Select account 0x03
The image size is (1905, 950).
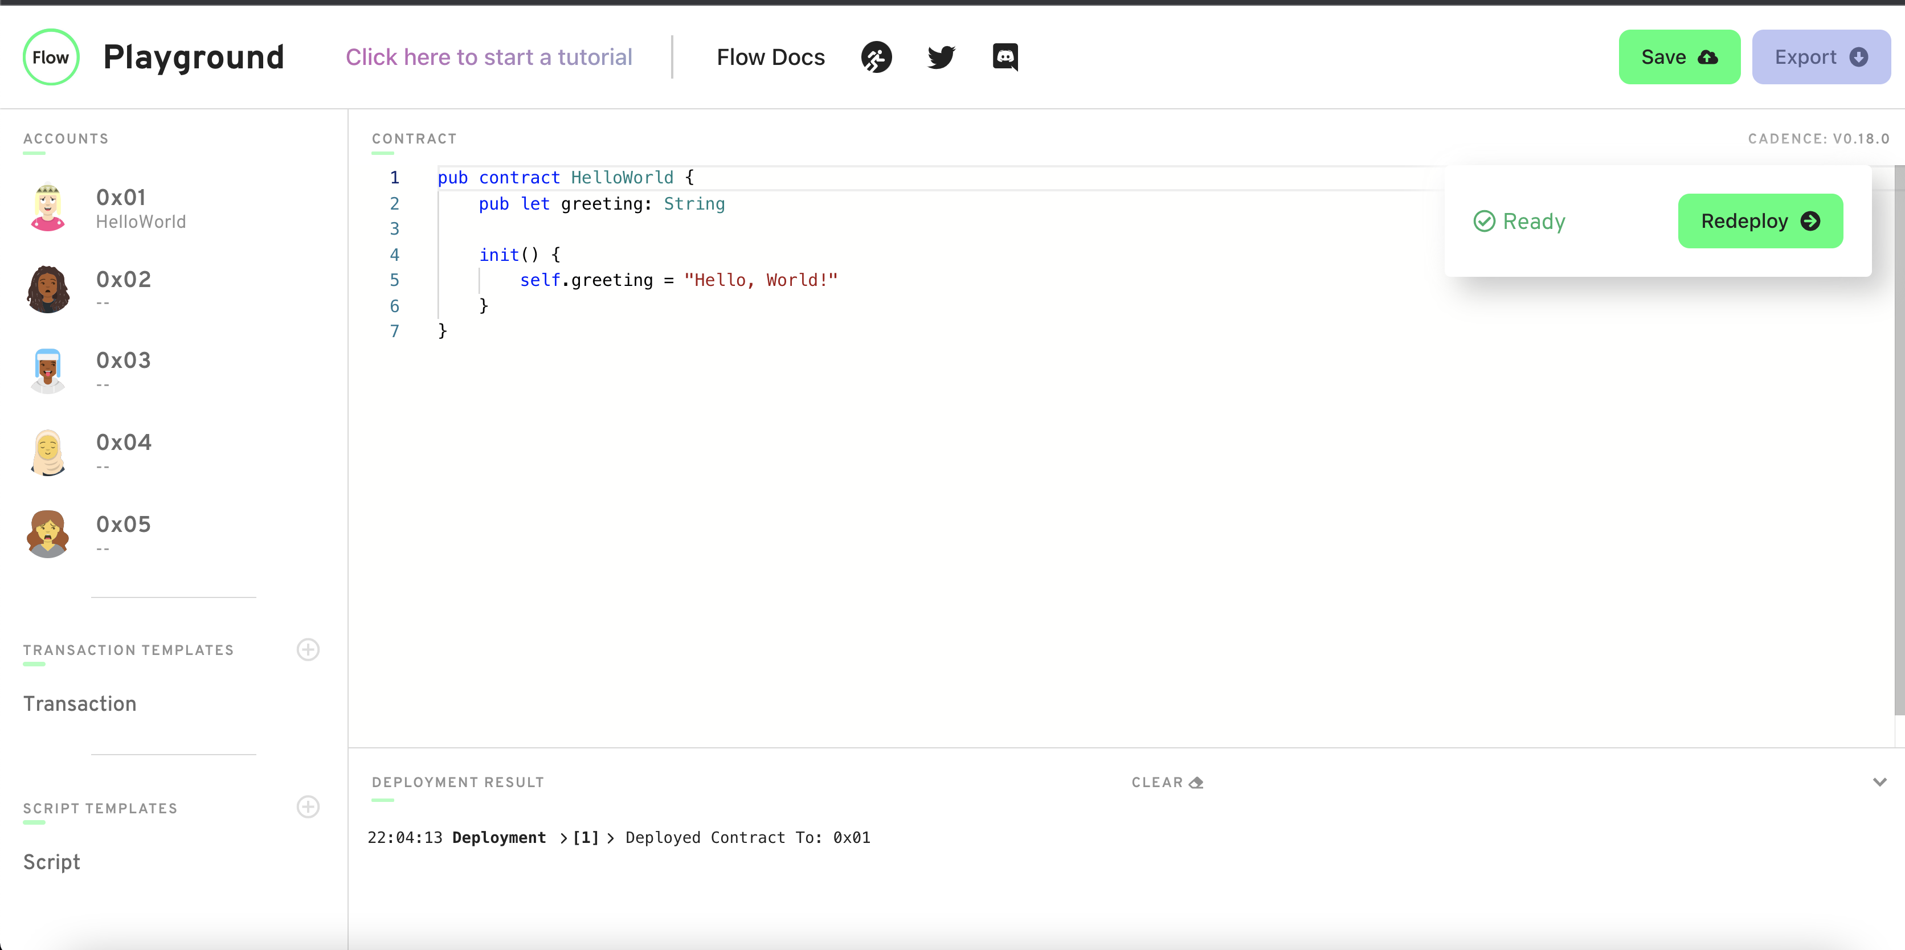coord(124,361)
